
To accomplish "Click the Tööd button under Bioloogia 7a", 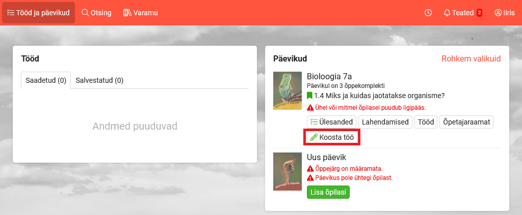I will tap(426, 122).
